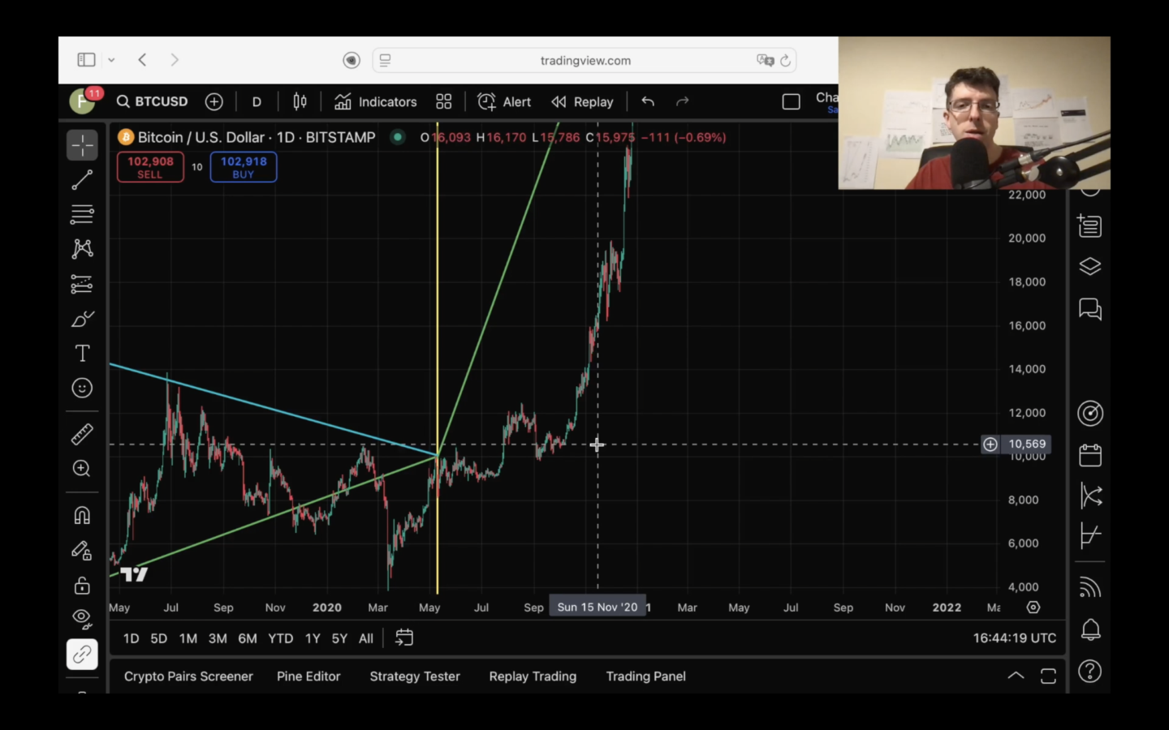The image size is (1169, 730).
Task: Select the crosshair cursor tool
Action: 82,146
